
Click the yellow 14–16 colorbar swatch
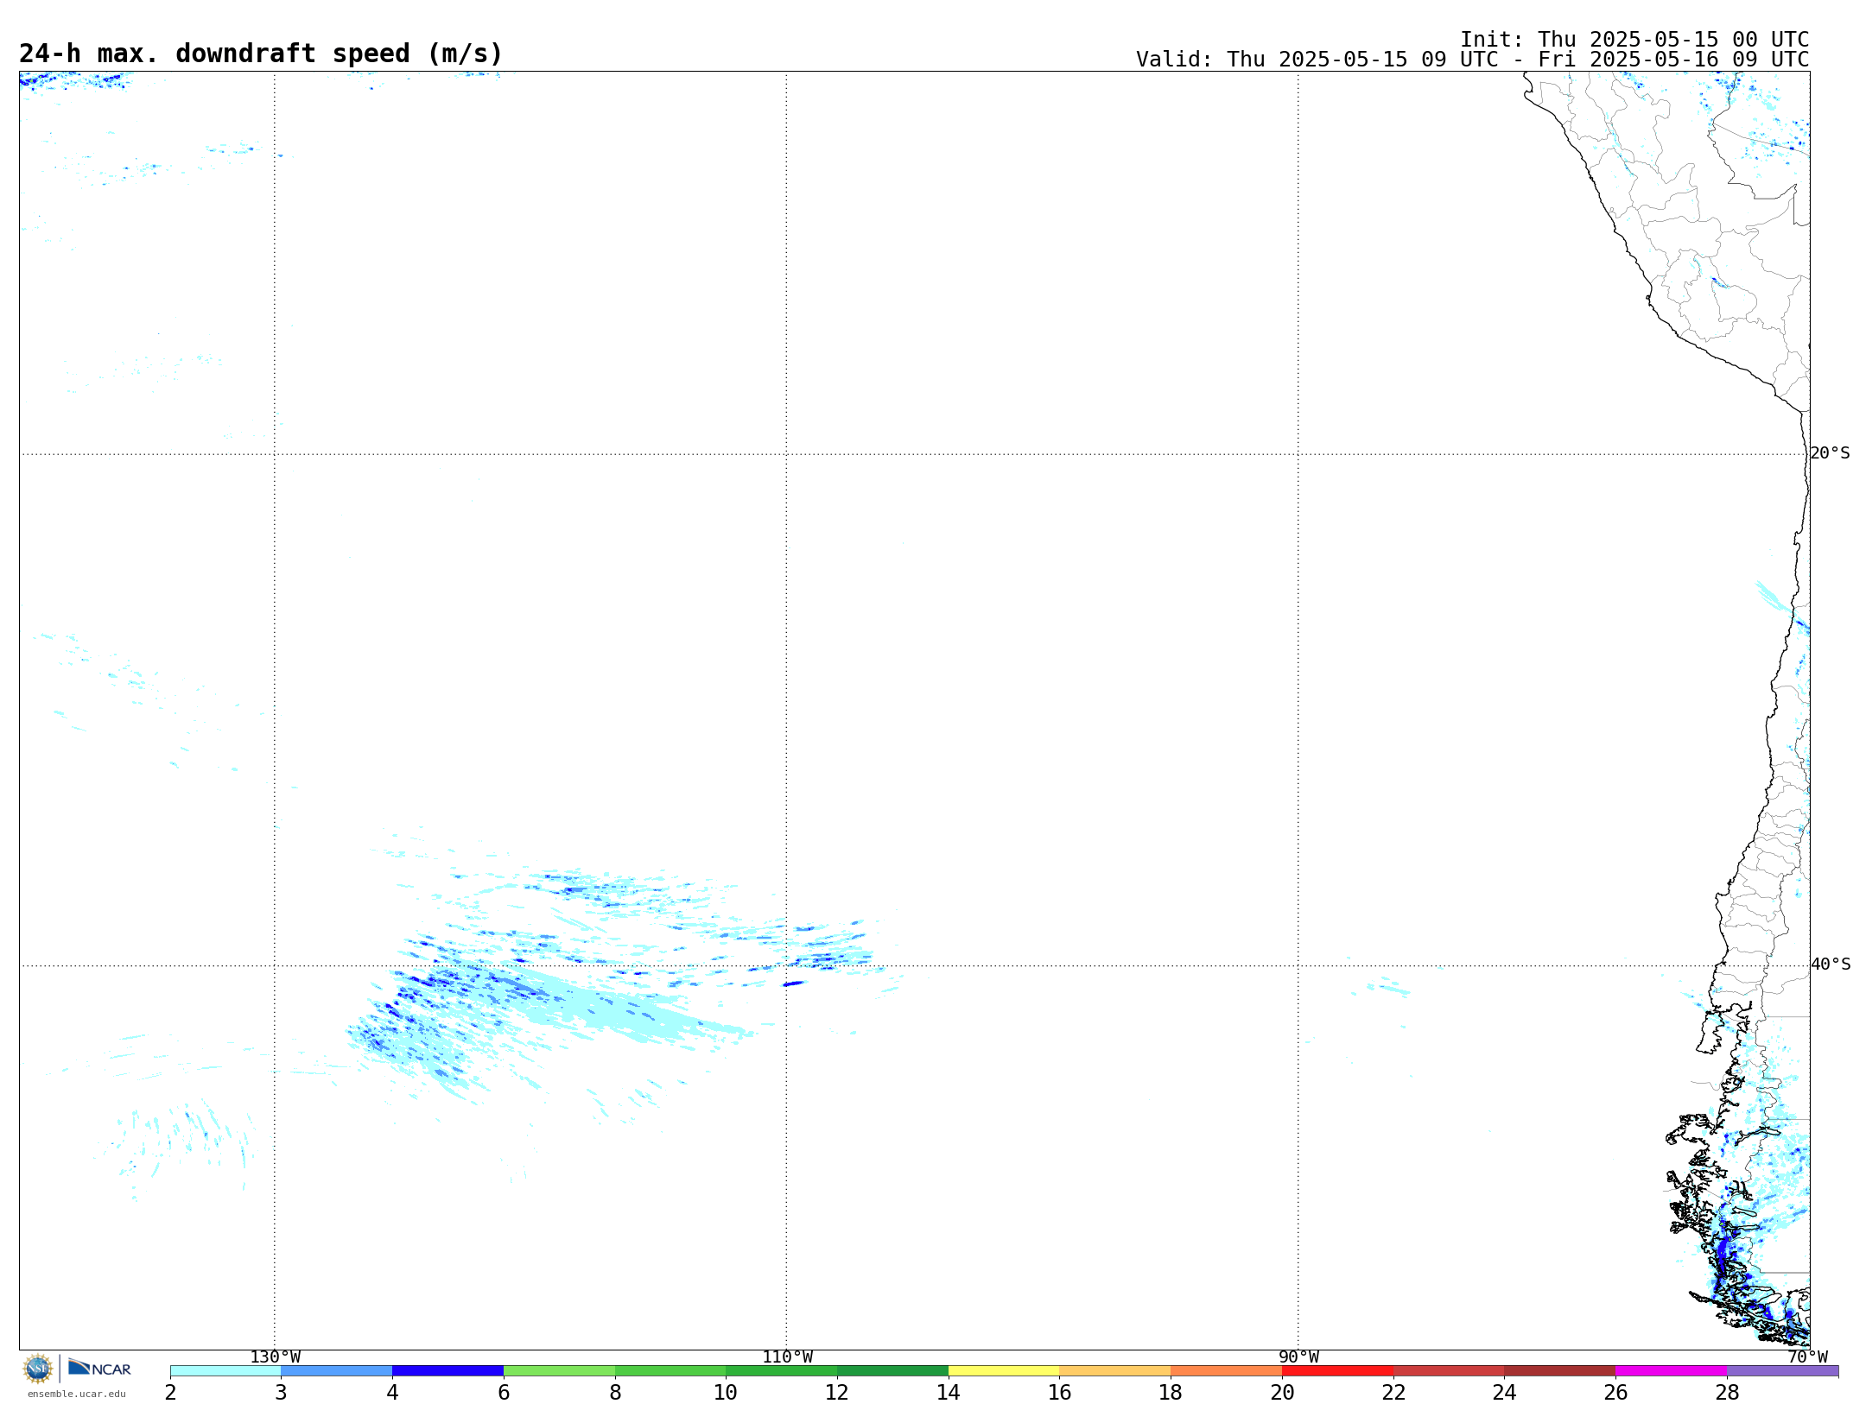(x=1004, y=1371)
